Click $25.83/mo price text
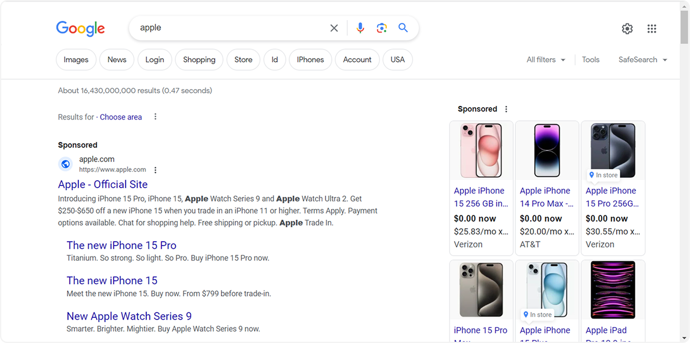The image size is (690, 343). point(481,232)
